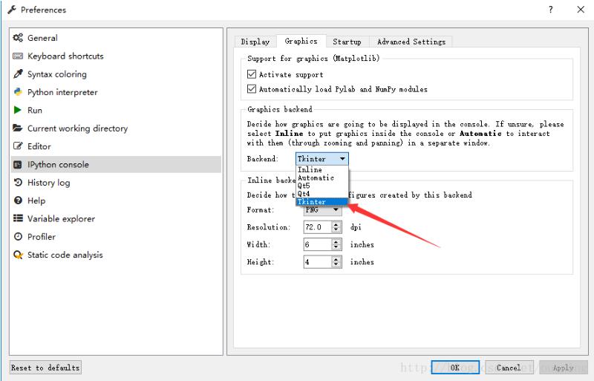Click the Current working directory folder icon

[x=17, y=128]
